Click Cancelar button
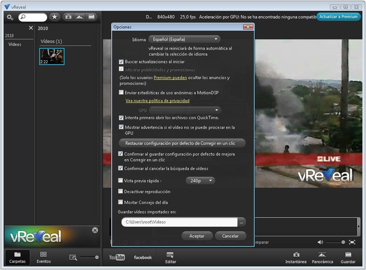 230,236
